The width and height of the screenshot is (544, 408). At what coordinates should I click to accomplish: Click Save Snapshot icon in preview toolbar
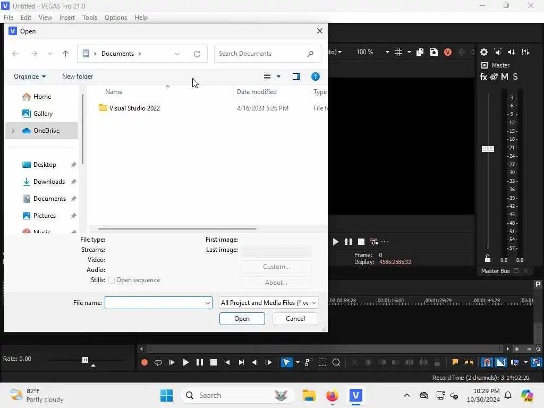point(433,52)
